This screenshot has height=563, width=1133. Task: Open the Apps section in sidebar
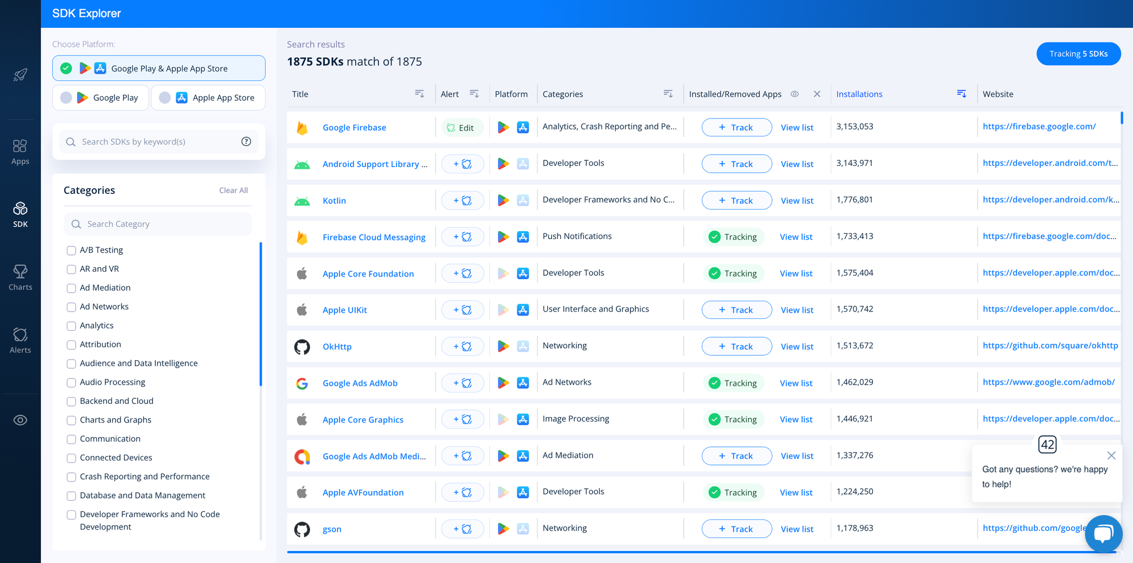tap(20, 150)
